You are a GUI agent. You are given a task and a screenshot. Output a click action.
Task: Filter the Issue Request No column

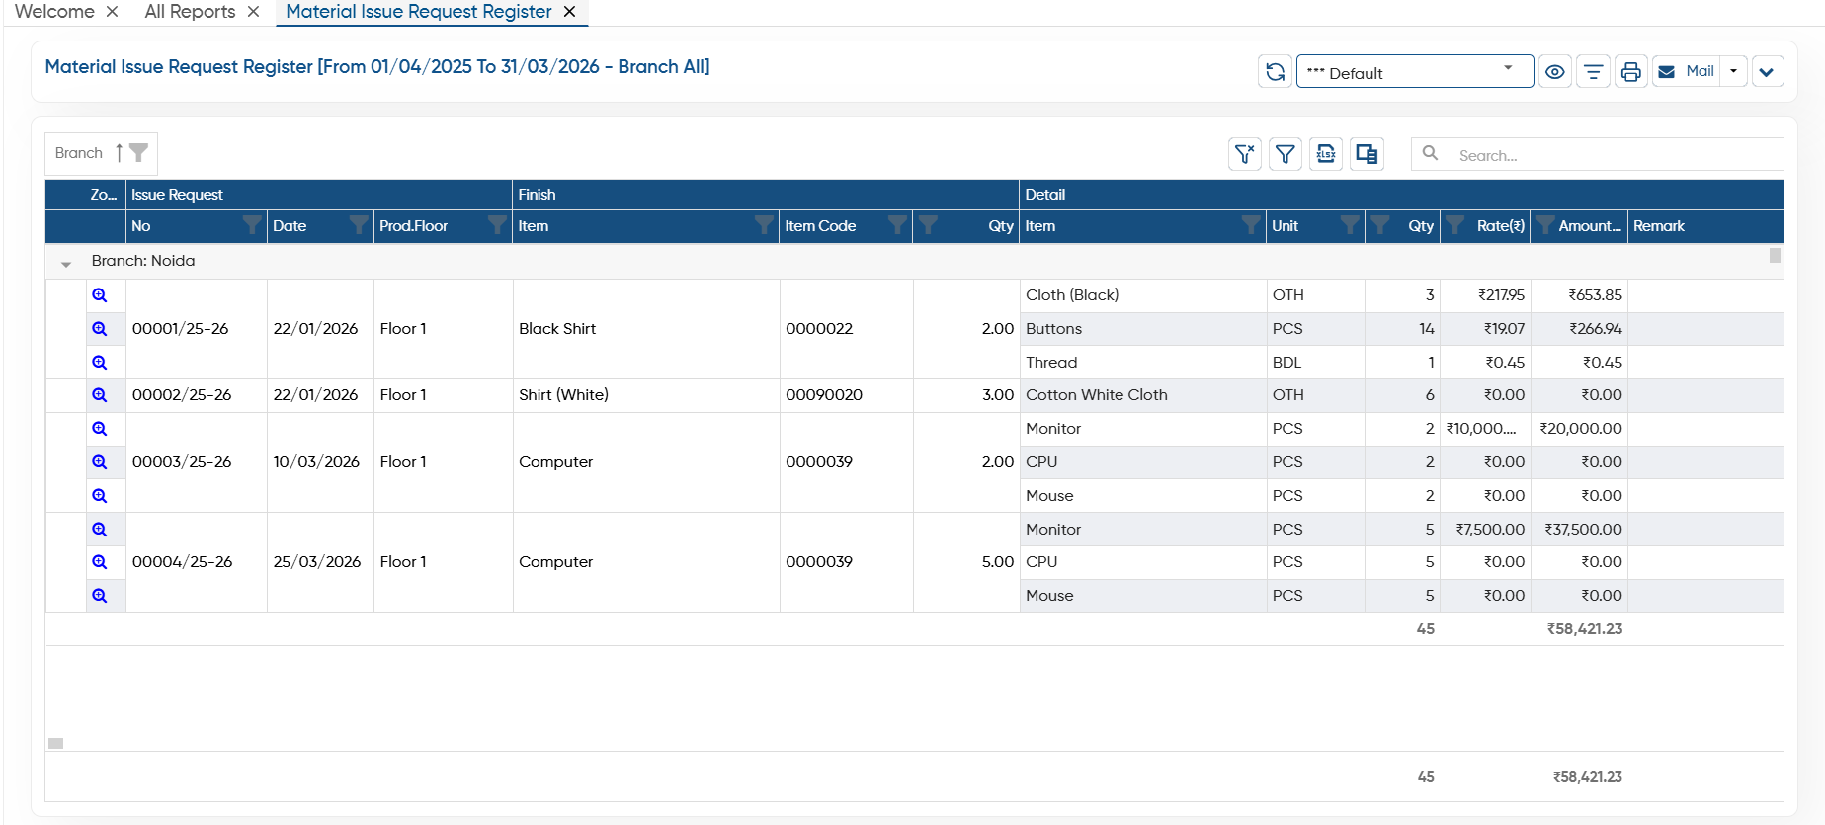click(253, 225)
